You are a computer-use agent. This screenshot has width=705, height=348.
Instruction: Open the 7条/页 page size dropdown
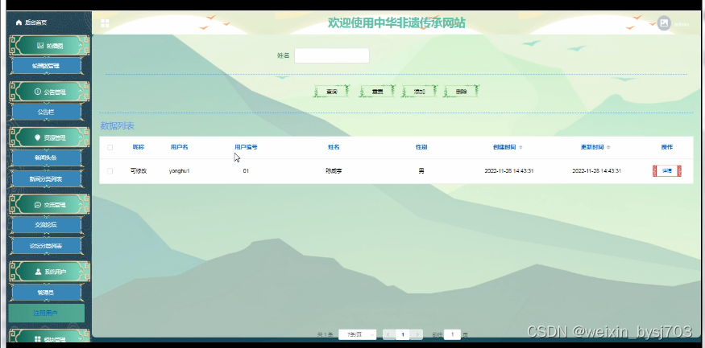click(x=358, y=334)
